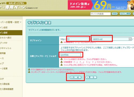Screen dimensions: 134x97
Task: Click warning icon beside ロリポップ！のサーバースペース message
Action: (29, 72)
